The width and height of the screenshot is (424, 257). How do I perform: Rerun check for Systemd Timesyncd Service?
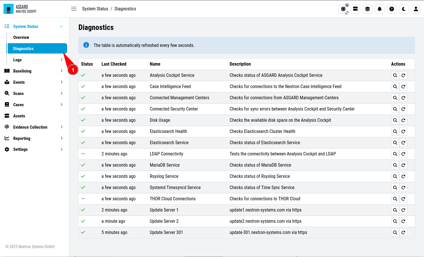403,188
